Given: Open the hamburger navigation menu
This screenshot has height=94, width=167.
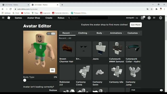Looking at the screenshot, I should [x=3, y=18].
